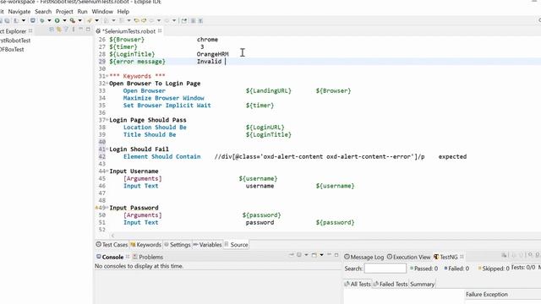The image size is (541, 304).
Task: Click the Save All toolbar icon
Action: (x=7, y=20)
